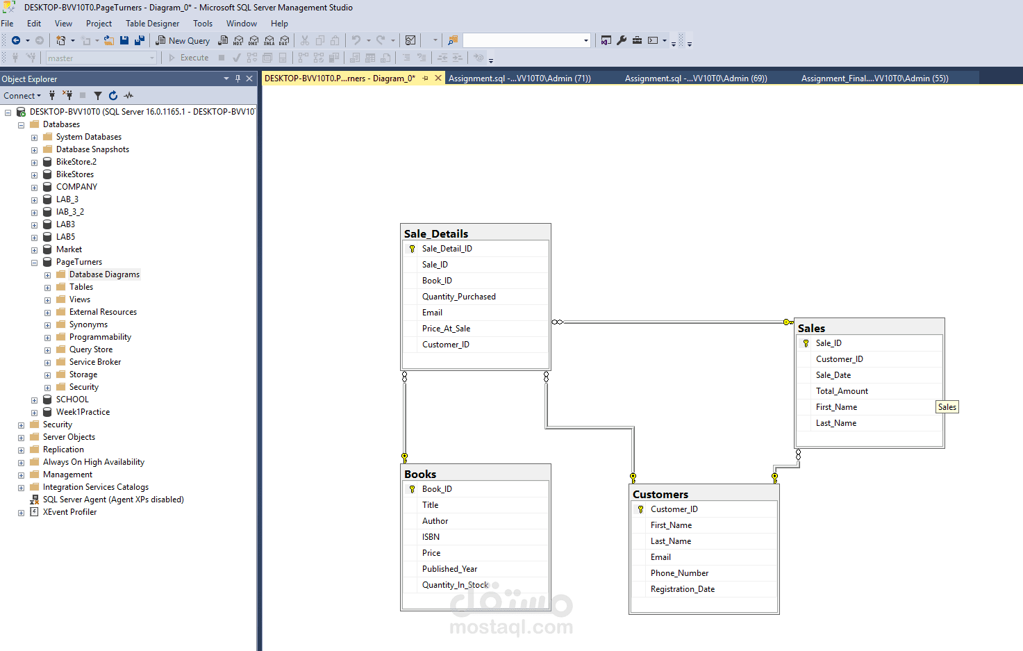The image size is (1023, 651).
Task: Open the Tools menu
Action: 203,24
